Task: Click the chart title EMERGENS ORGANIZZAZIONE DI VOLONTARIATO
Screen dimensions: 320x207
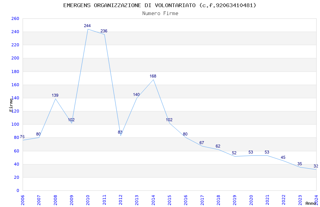Action: tap(160, 5)
